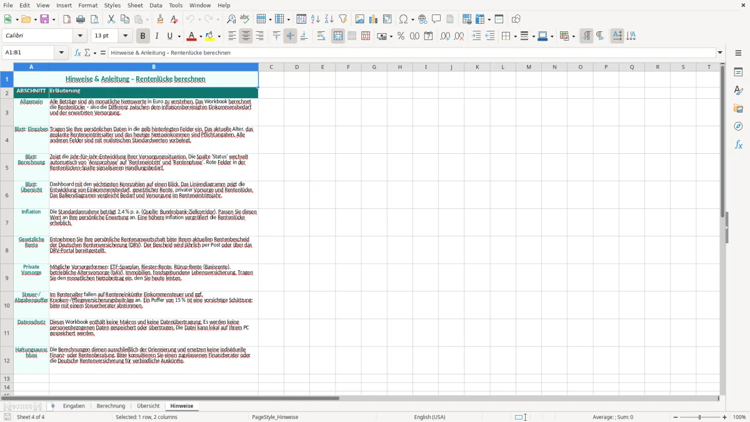
Task: Open the Format menu
Action: 88,5
